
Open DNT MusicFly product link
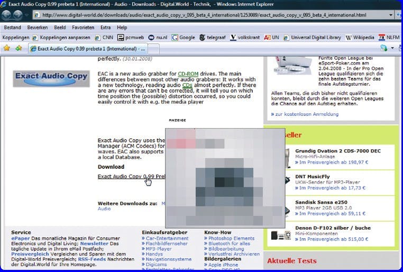click(312, 177)
